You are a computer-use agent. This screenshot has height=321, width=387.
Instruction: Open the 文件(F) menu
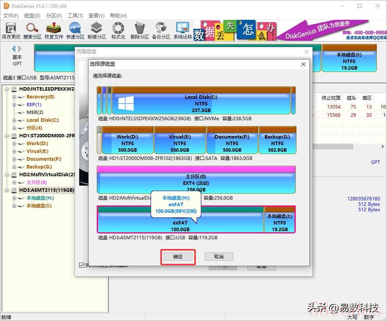click(x=11, y=16)
